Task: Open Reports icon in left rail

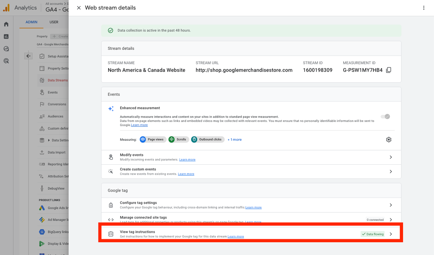Action: pos(6,37)
